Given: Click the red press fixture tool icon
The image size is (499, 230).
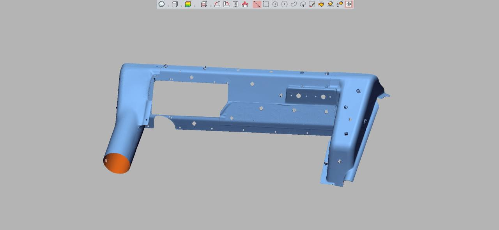Looking at the screenshot, I should point(244,4).
